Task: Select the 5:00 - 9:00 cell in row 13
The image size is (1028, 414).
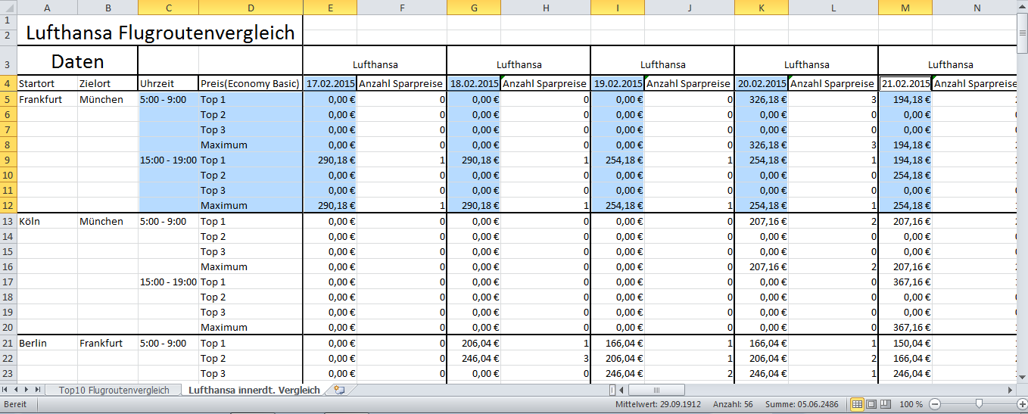Action: pyautogui.click(x=168, y=221)
